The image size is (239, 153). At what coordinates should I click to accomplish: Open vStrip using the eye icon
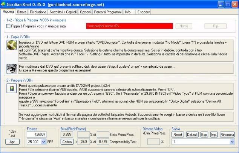coord(12,69)
